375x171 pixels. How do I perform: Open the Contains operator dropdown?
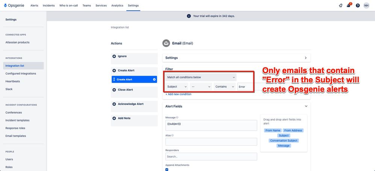225,87
